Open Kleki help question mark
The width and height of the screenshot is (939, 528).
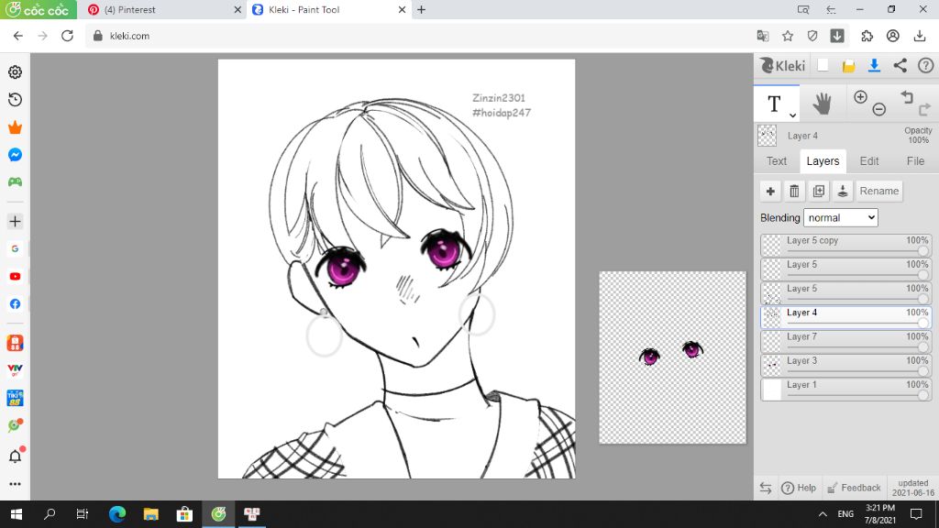(x=926, y=65)
